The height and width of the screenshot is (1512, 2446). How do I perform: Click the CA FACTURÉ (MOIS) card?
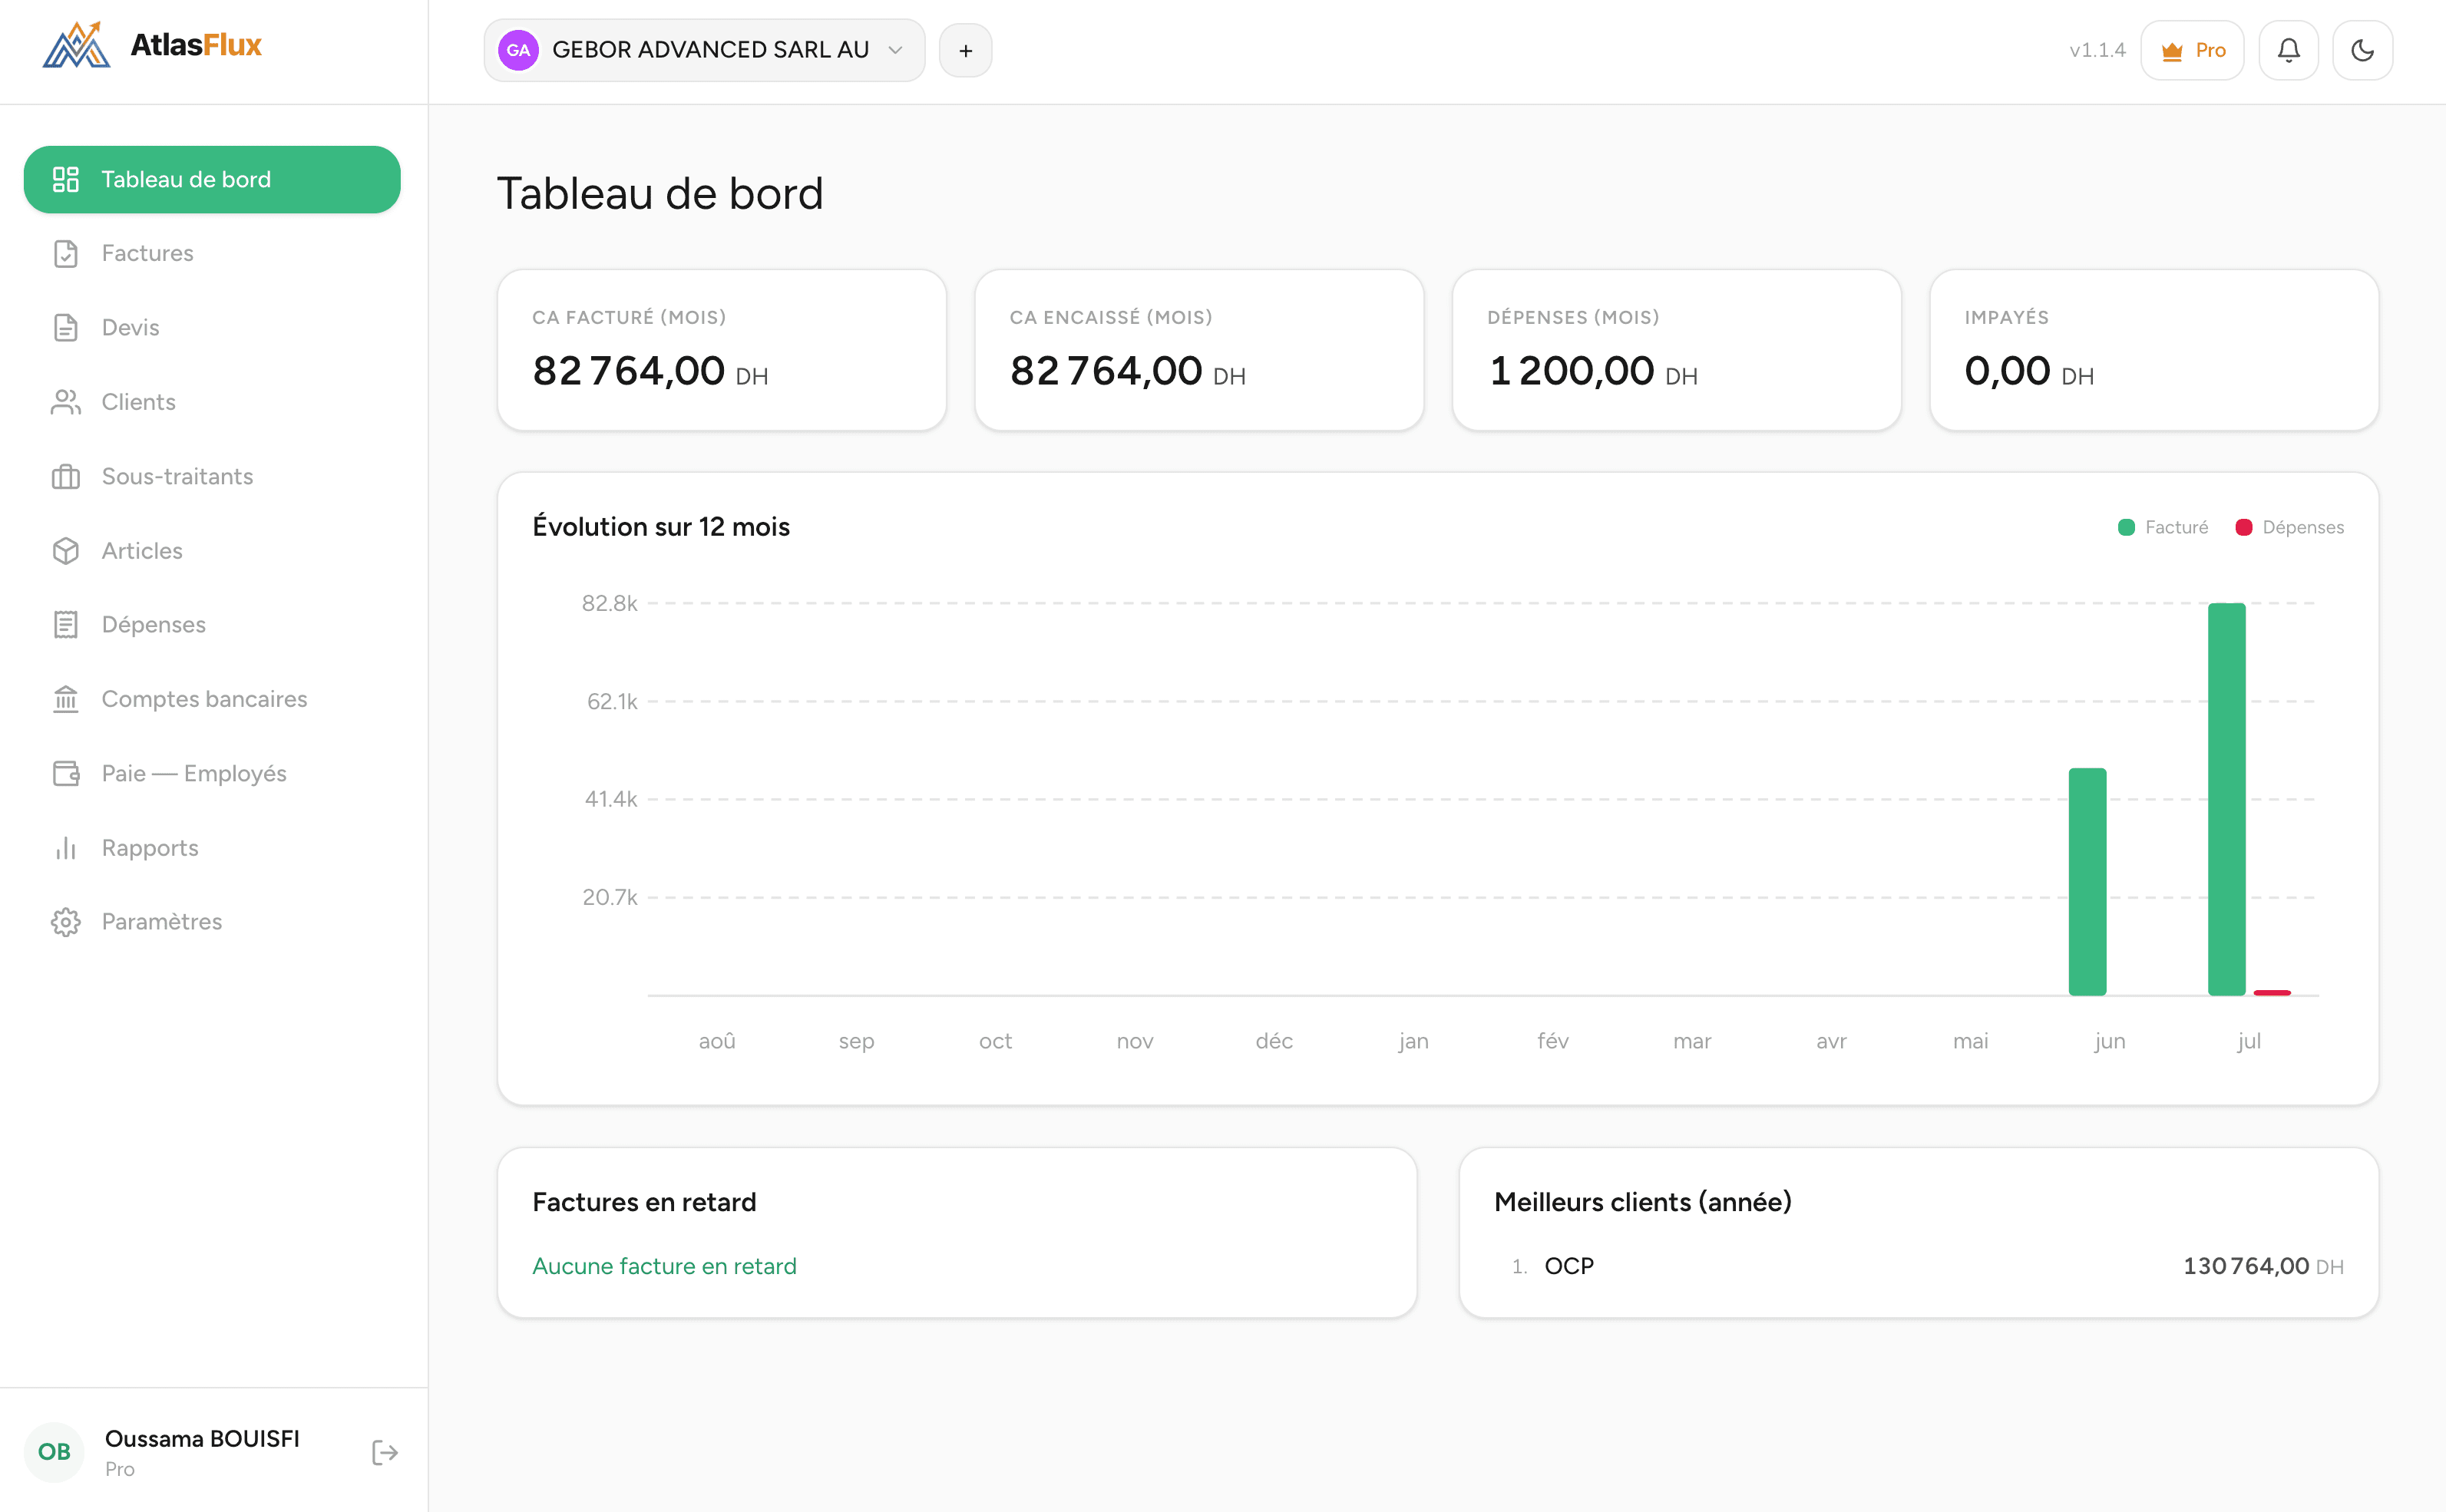(x=722, y=350)
